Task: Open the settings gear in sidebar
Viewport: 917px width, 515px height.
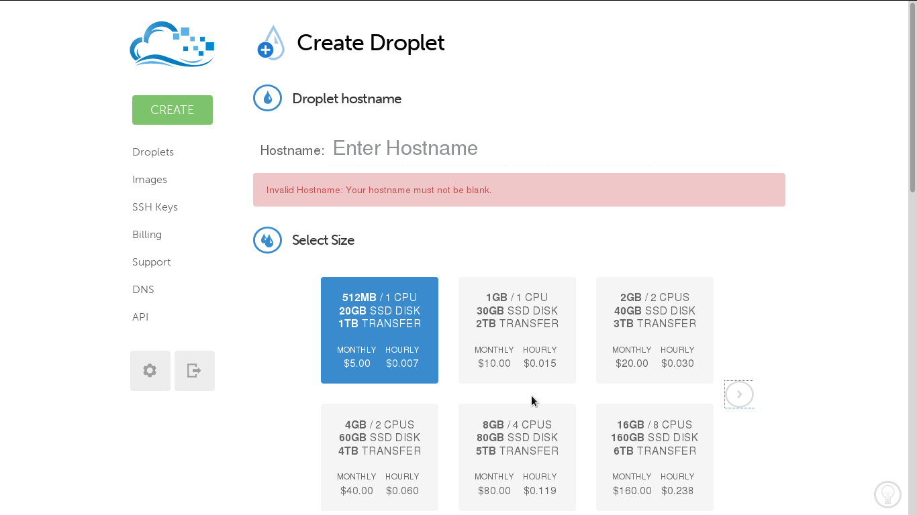Action: point(150,370)
